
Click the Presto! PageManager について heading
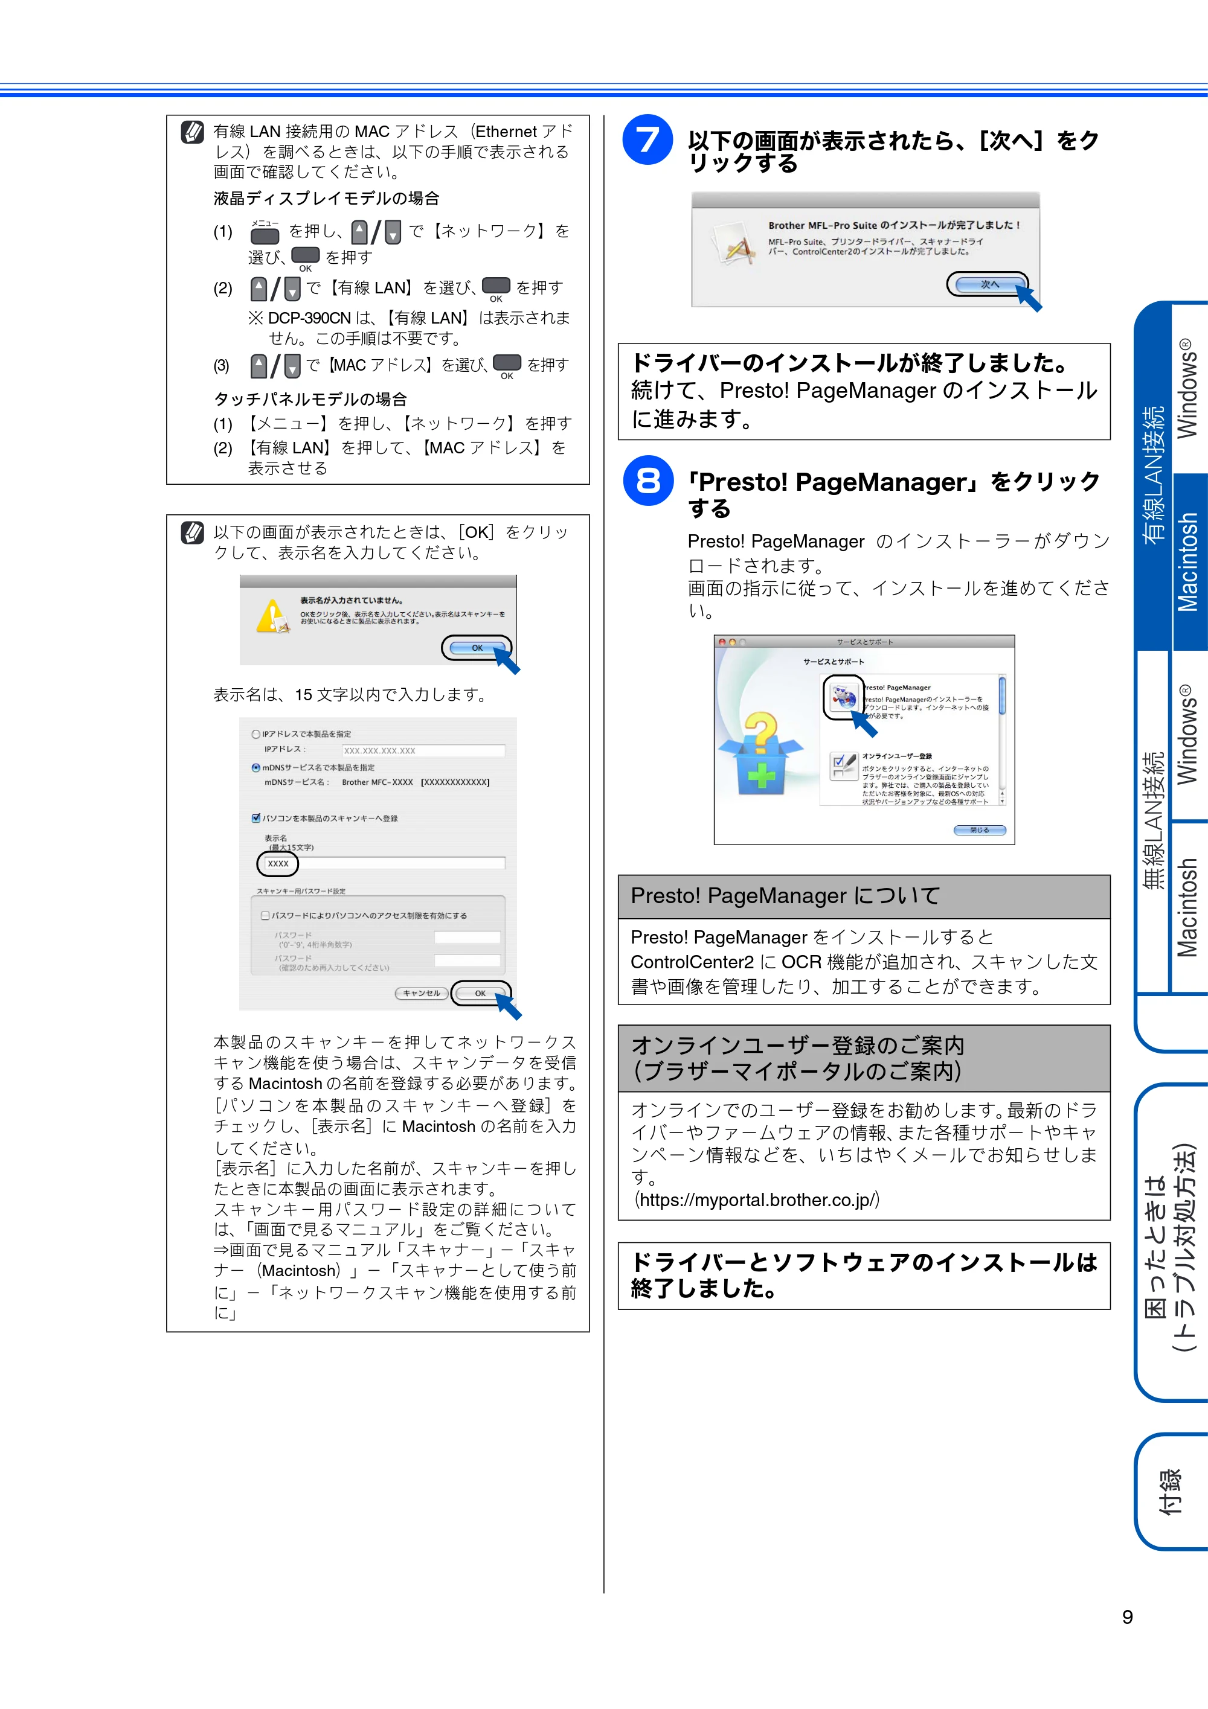pos(786,895)
